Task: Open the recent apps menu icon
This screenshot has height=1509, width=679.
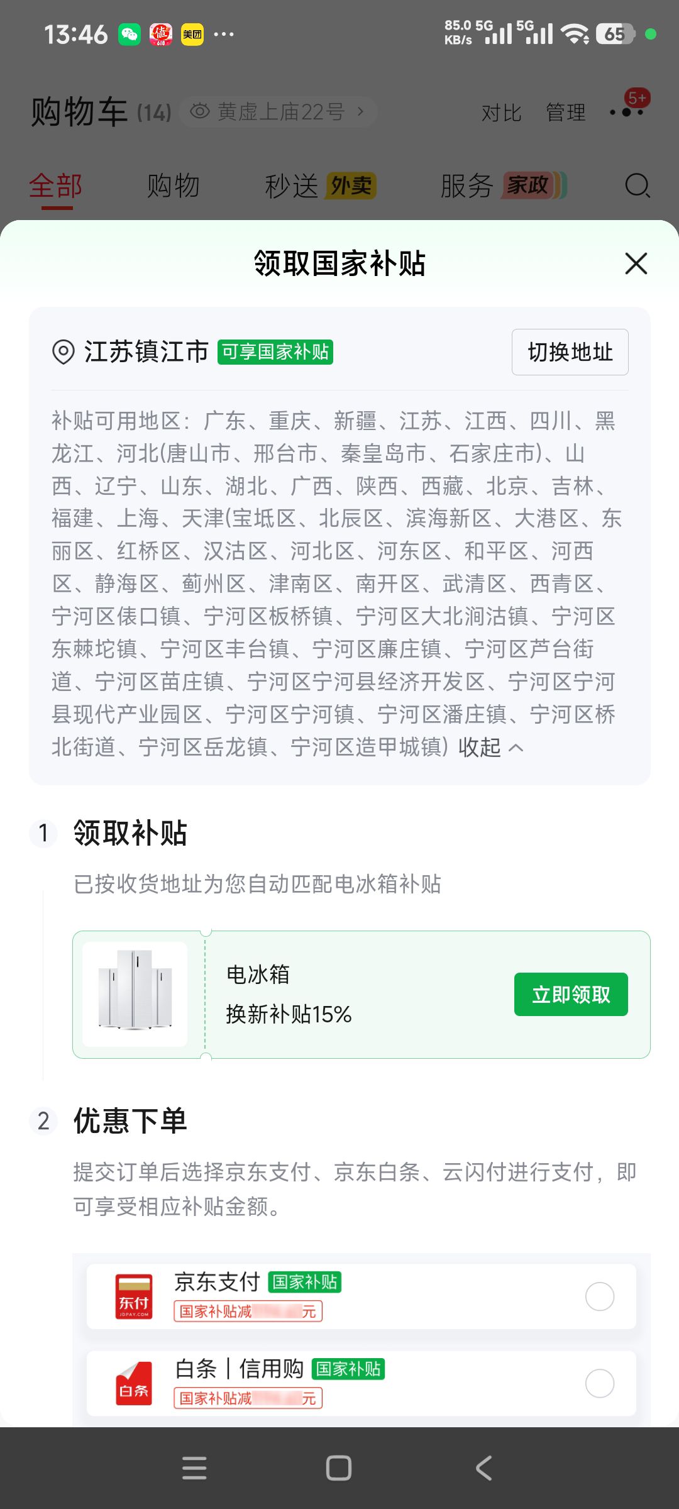Action: (194, 1468)
